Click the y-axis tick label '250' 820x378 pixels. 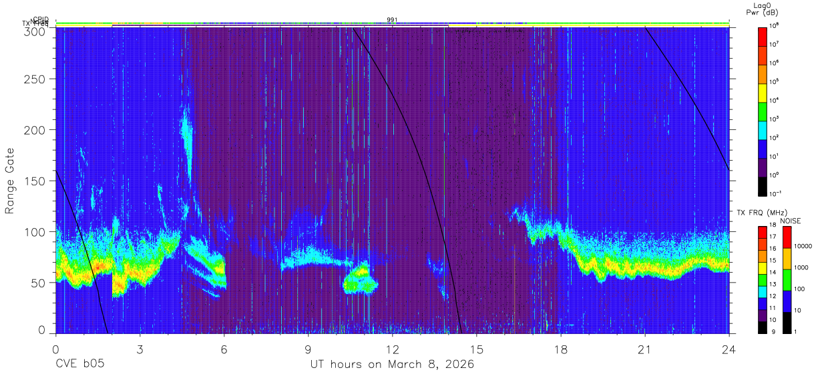pos(36,79)
